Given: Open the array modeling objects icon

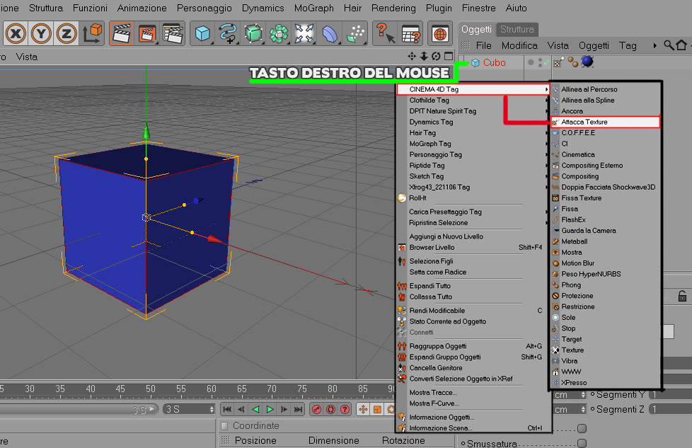Looking at the screenshot, I should click(279, 33).
